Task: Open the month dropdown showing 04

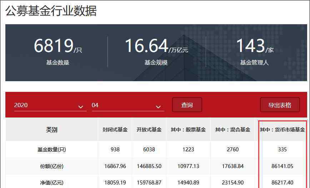Action: 128,105
